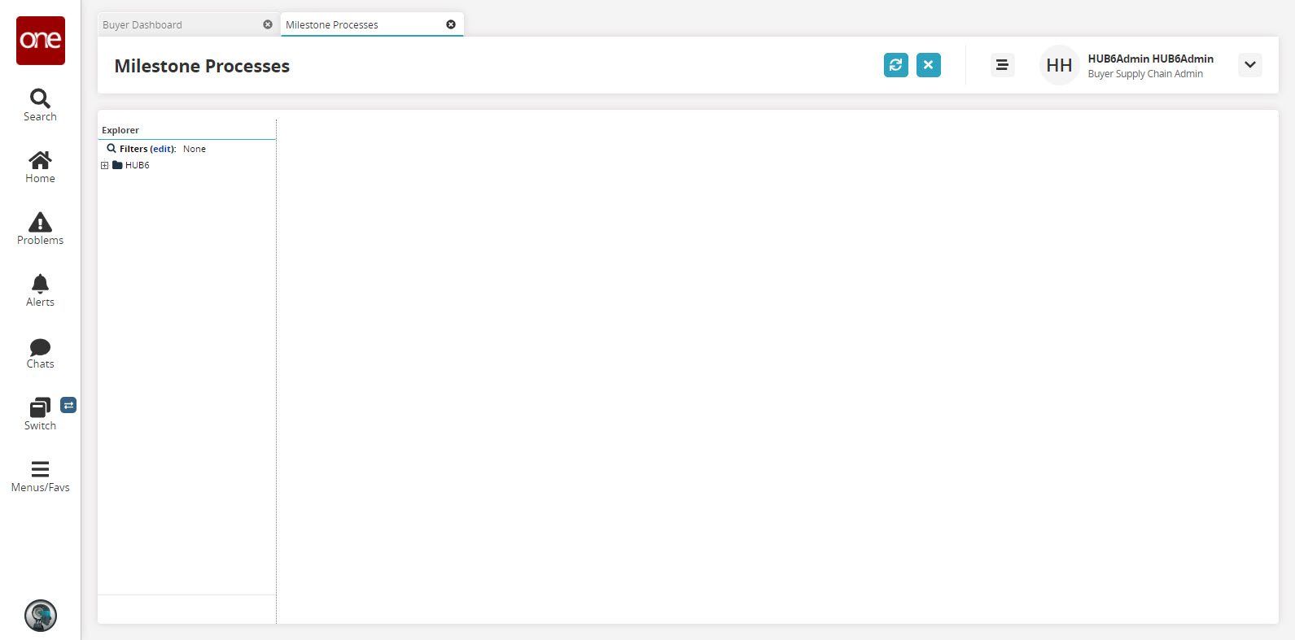The width and height of the screenshot is (1295, 640).
Task: Expand the HUB6 tree node
Action: [x=104, y=165]
